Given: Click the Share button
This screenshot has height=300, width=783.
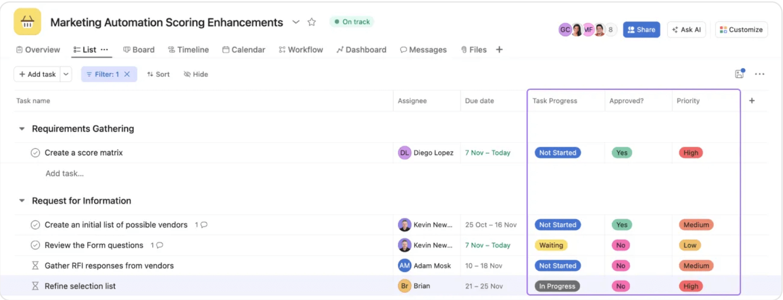Looking at the screenshot, I should point(642,30).
